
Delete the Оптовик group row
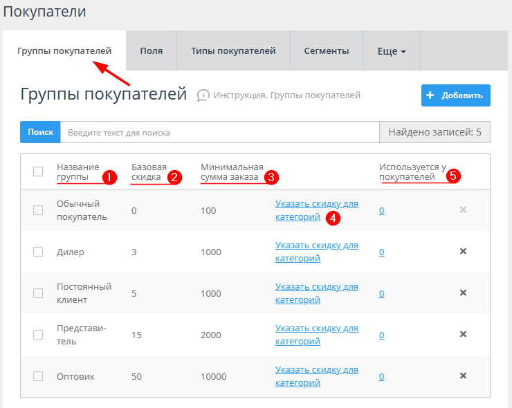463,376
